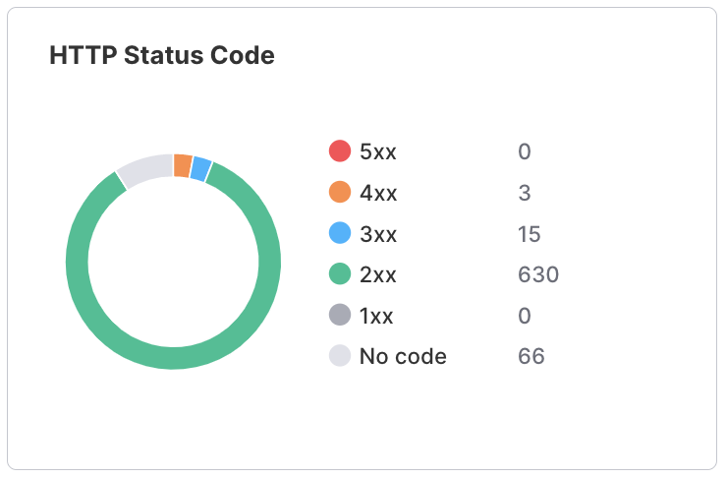
Task: Click the red 5xx legend dot
Action: coord(339,150)
